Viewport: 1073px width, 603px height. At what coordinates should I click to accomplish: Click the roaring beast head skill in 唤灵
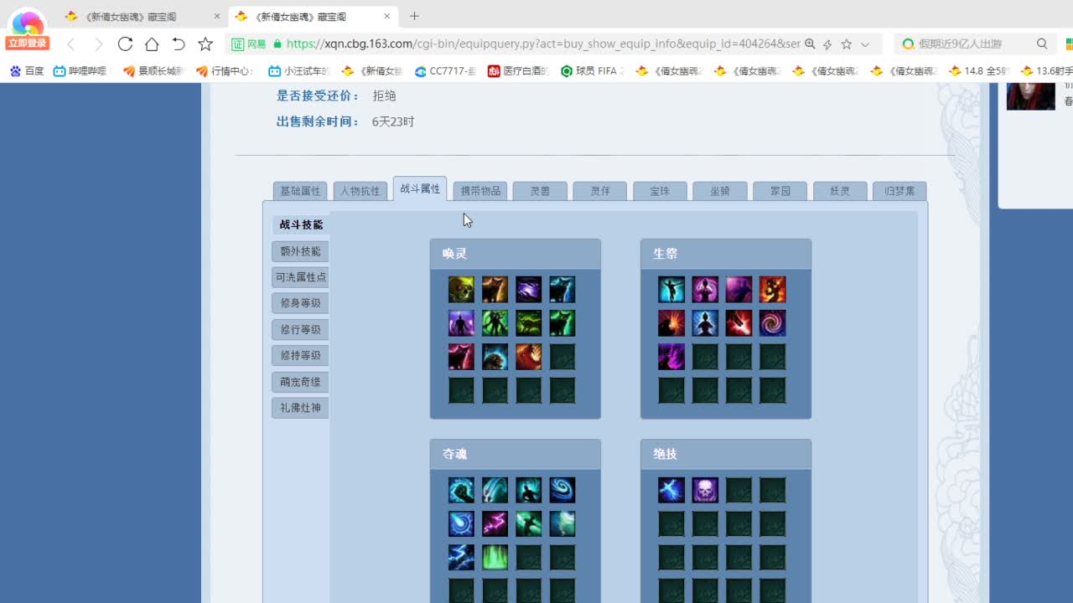495,357
